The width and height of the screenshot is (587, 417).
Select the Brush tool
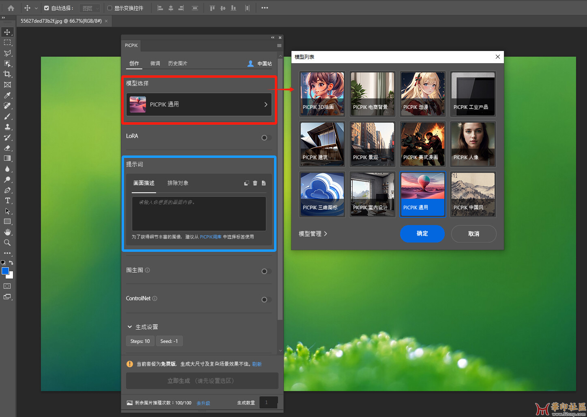[x=7, y=116]
